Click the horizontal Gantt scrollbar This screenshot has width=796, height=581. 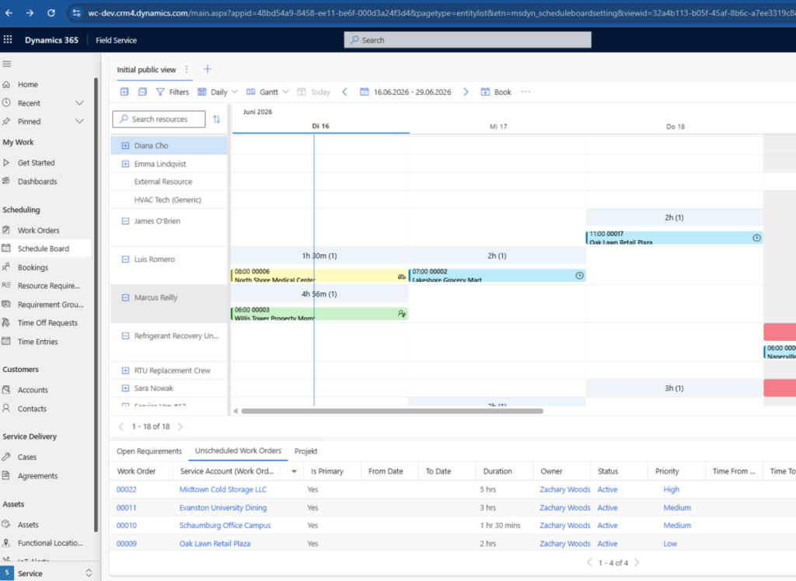[x=392, y=411]
